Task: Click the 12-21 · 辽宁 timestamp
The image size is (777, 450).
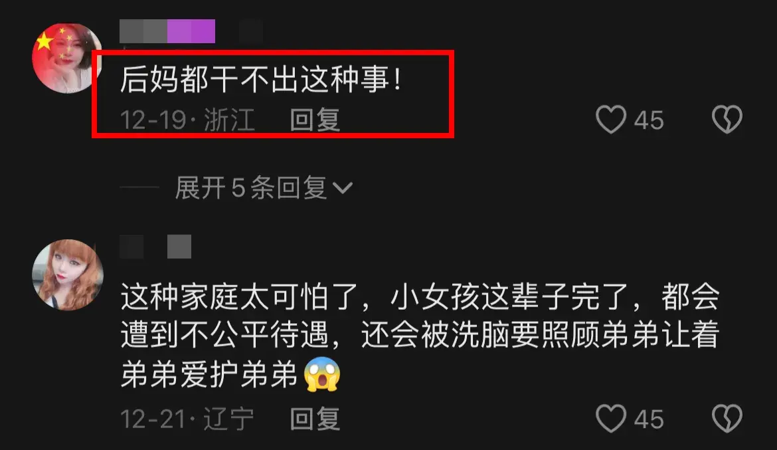Action: [187, 419]
